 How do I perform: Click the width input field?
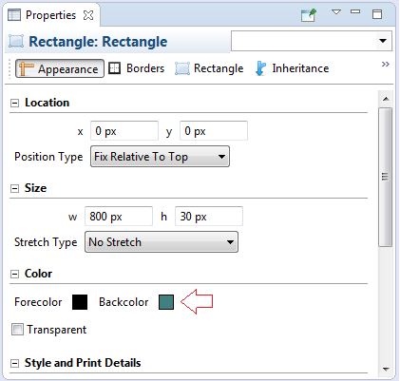click(x=119, y=217)
